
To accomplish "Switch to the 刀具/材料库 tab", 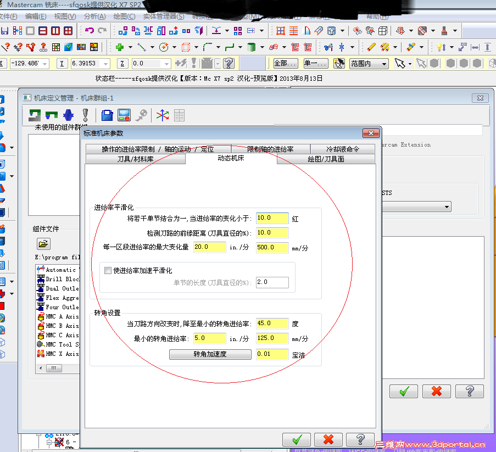I will pyautogui.click(x=135, y=159).
